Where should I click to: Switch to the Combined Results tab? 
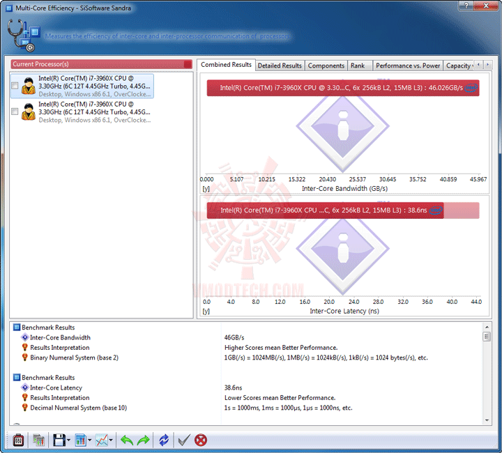point(226,65)
